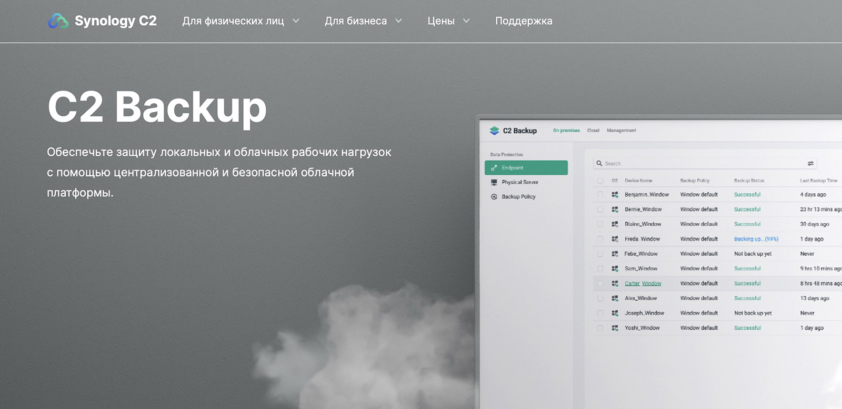Switch to the Management tab
Image resolution: width=842 pixels, height=409 pixels.
622,131
